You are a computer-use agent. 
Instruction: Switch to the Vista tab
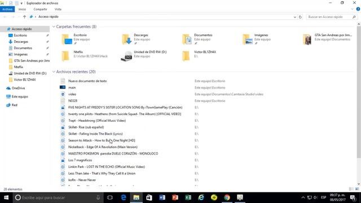pos(58,9)
